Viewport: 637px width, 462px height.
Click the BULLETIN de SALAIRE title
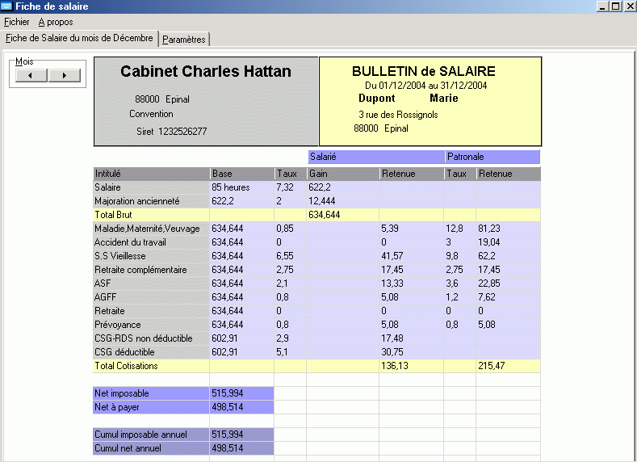pyautogui.click(x=424, y=72)
